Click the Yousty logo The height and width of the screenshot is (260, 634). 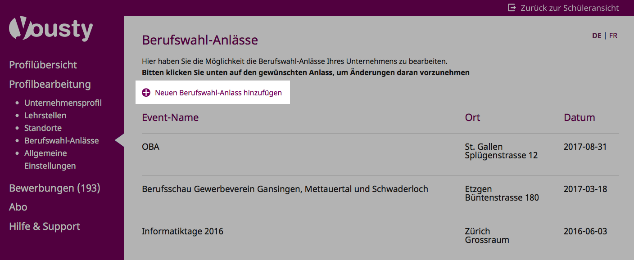pyautogui.click(x=51, y=30)
